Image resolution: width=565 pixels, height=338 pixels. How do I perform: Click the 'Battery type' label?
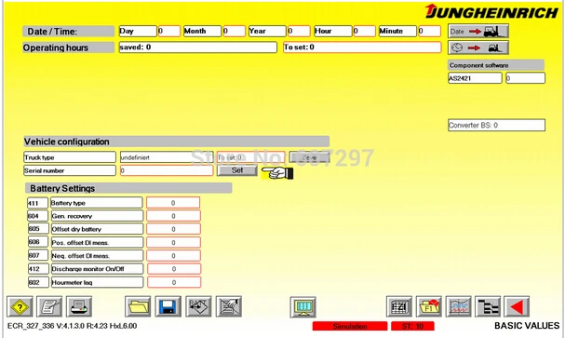coord(97,203)
